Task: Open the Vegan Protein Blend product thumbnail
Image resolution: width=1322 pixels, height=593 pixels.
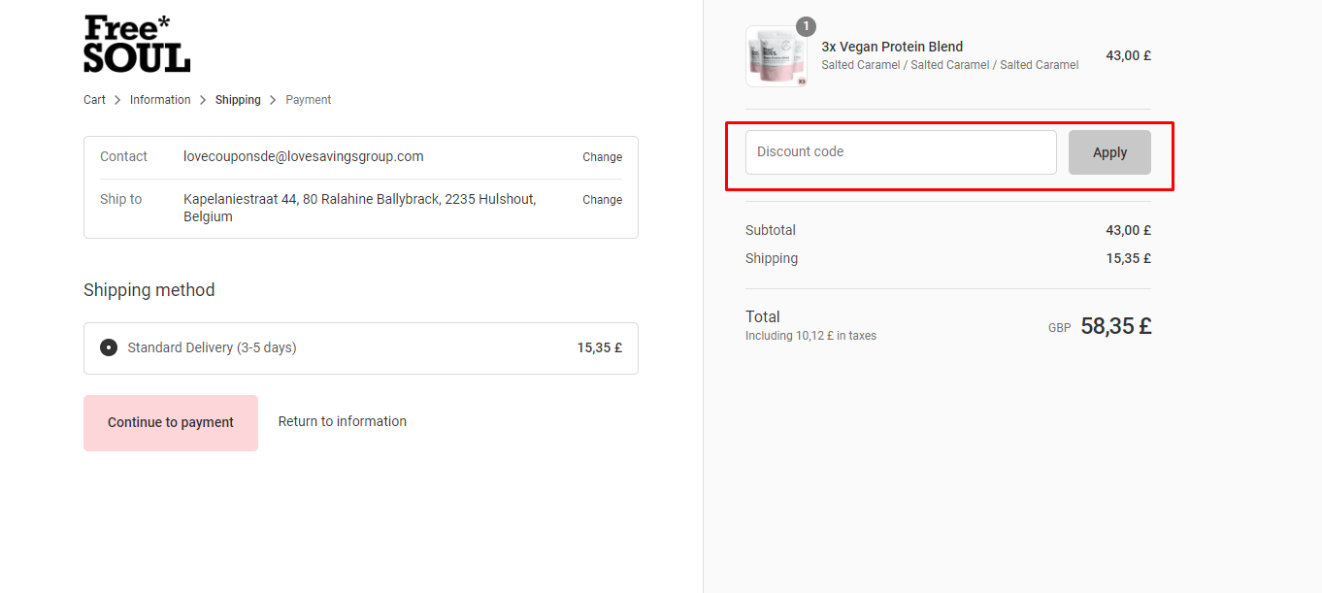Action: [776, 56]
